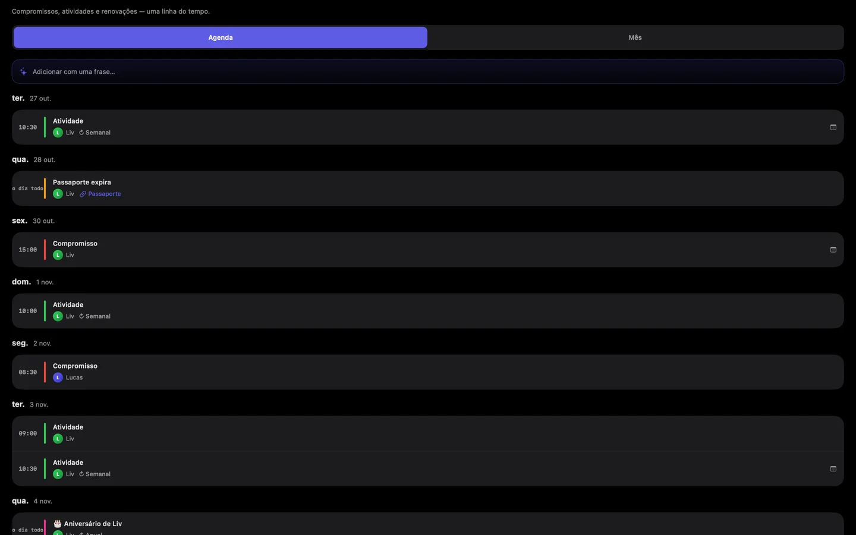Image resolution: width=856 pixels, height=535 pixels.
Task: Click Lucas's avatar on 08:30 Compromisso
Action: (58, 377)
